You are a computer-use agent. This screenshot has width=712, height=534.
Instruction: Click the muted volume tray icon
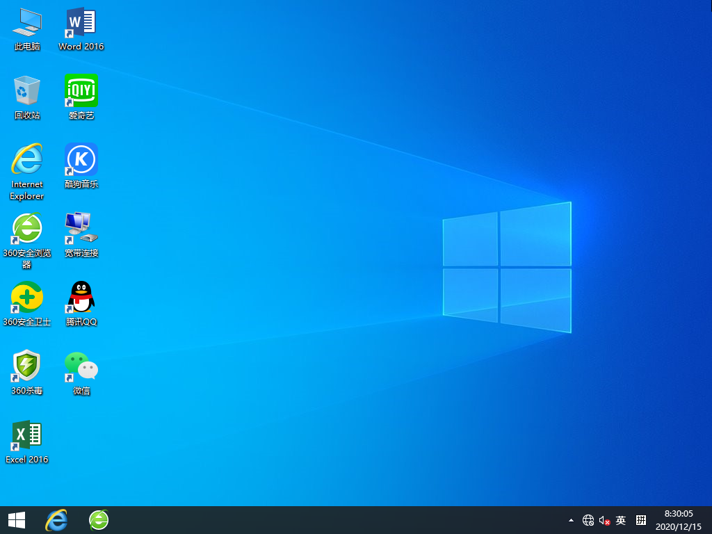tap(604, 520)
